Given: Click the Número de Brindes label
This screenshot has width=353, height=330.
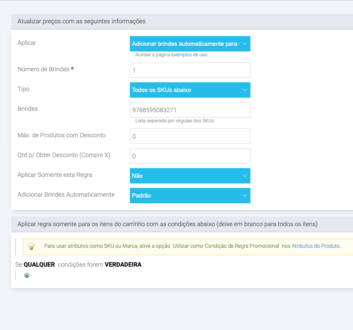Looking at the screenshot, I should [x=43, y=70].
